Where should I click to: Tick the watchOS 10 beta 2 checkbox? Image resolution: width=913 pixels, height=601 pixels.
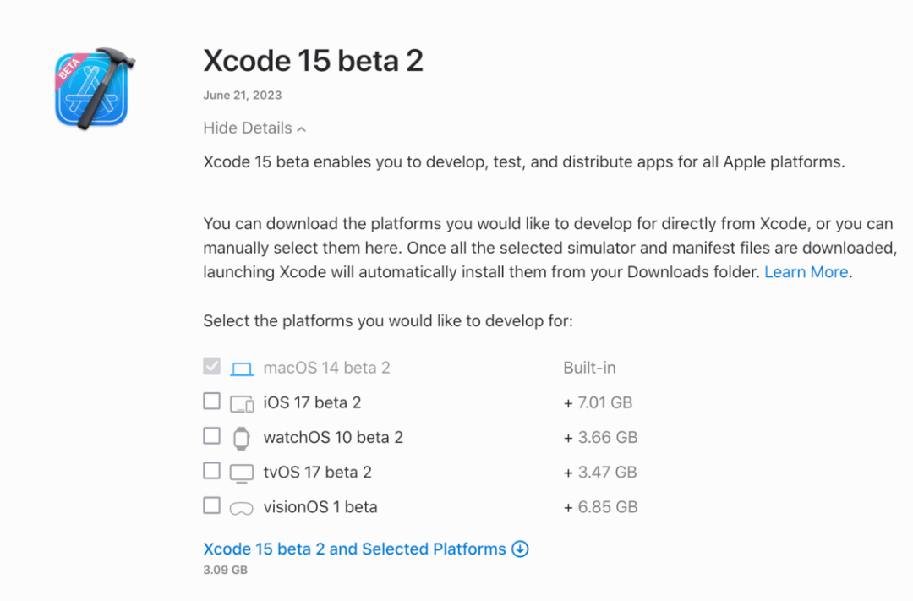click(211, 436)
